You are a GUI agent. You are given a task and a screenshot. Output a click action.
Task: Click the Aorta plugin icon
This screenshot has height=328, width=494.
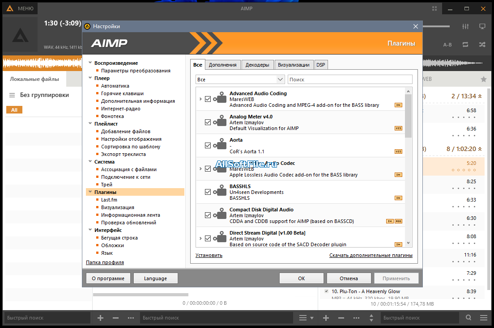click(220, 144)
